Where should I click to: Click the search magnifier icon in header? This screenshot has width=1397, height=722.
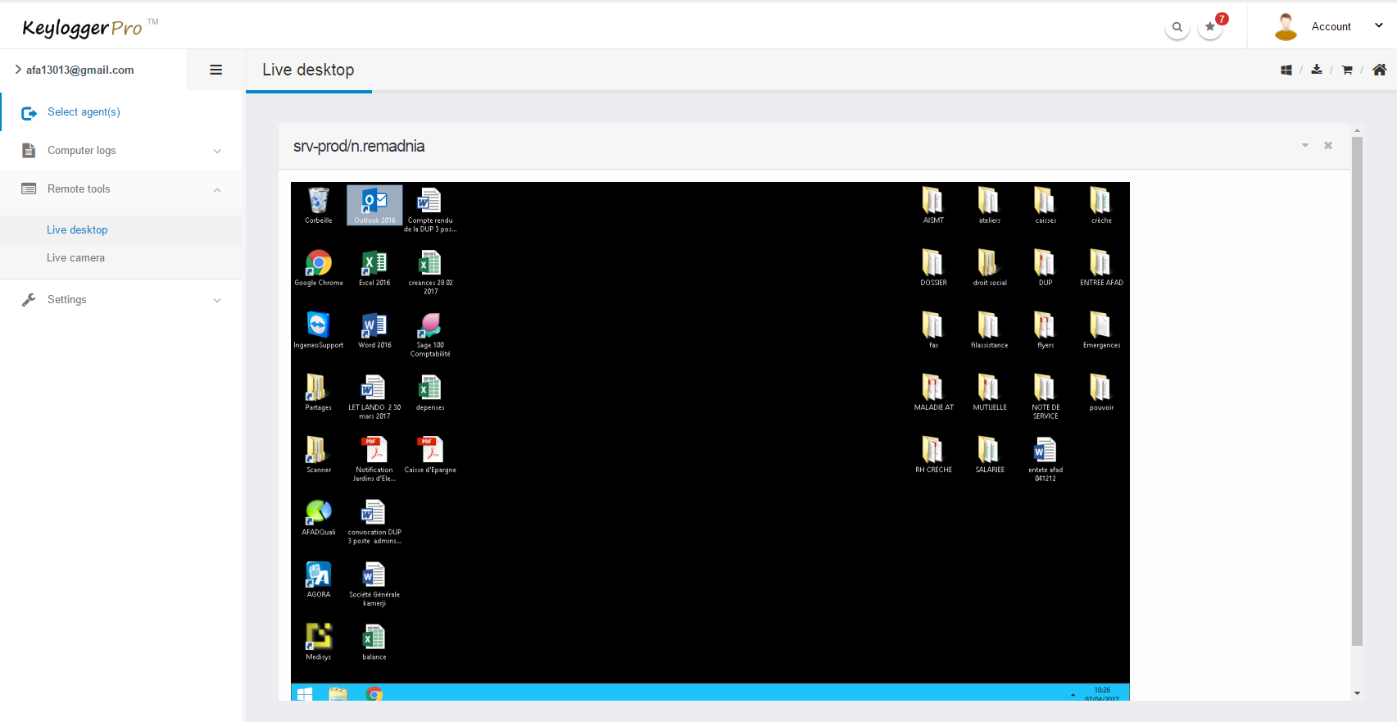1177,27
